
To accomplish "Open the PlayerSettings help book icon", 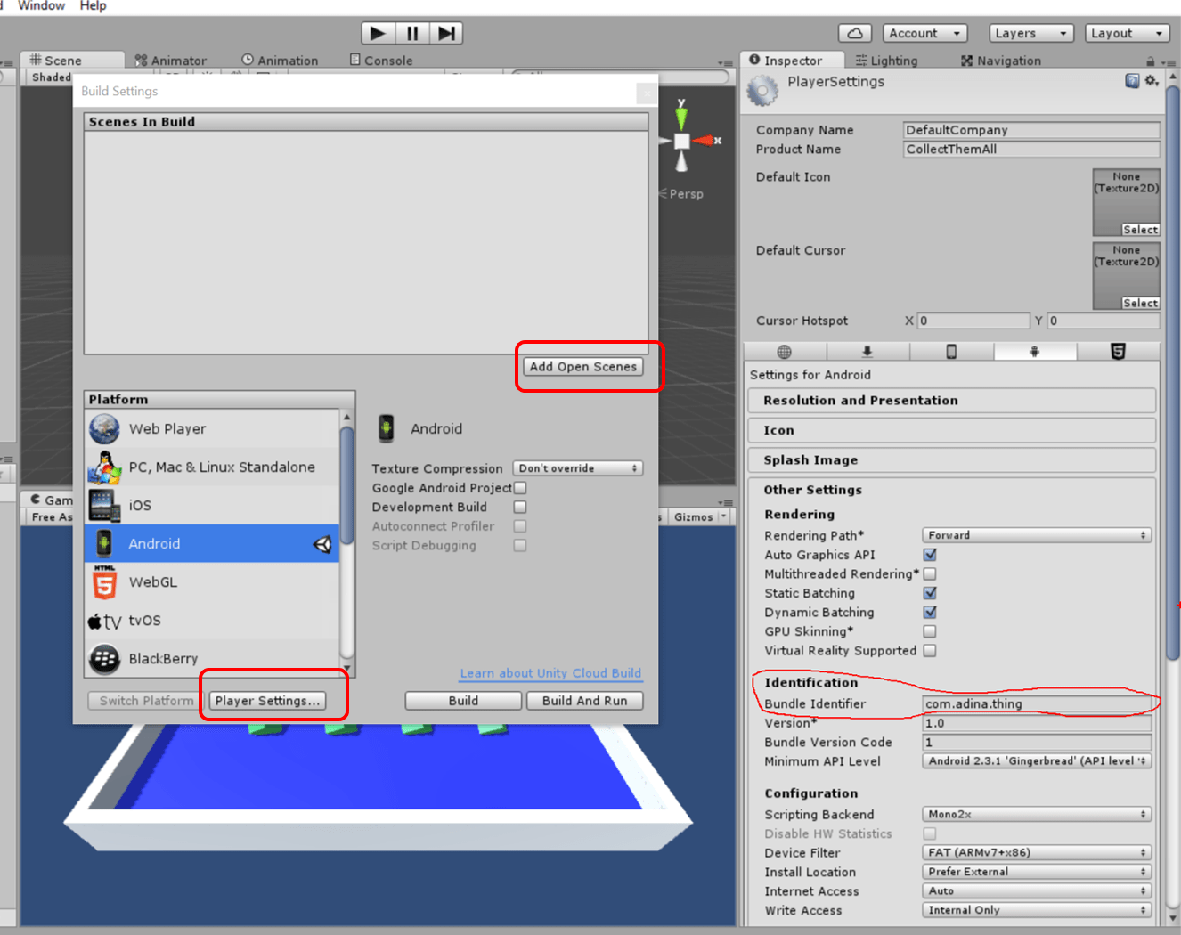I will tap(1132, 81).
